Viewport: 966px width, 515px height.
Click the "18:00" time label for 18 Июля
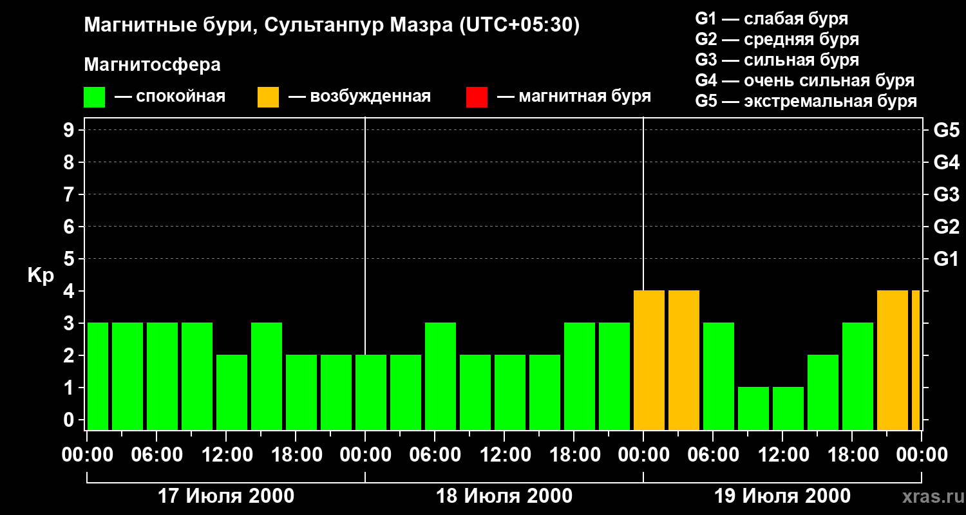click(574, 455)
